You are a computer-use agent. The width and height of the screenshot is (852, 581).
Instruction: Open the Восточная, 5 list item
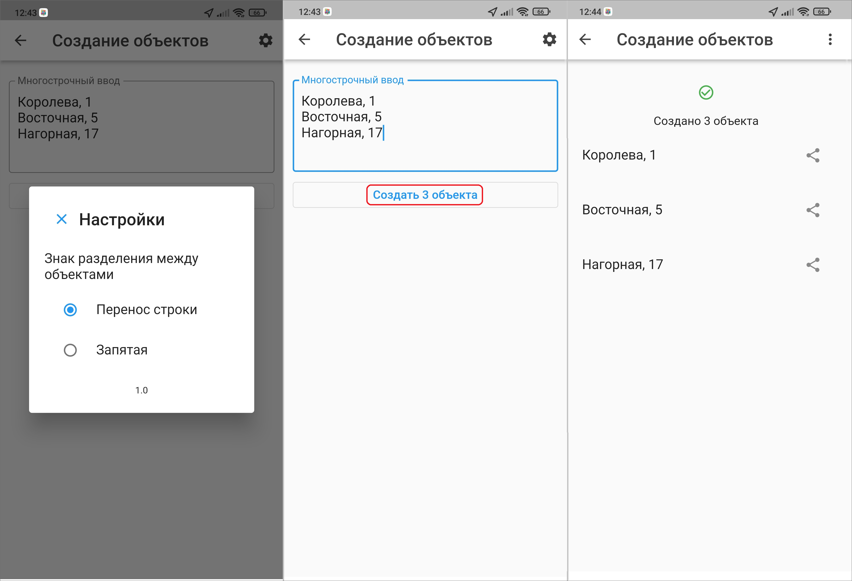click(x=622, y=210)
